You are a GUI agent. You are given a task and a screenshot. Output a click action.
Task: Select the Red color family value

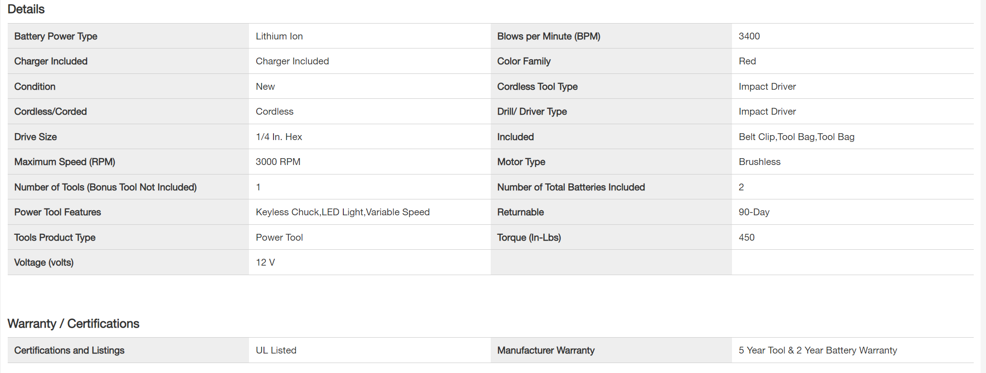click(x=747, y=61)
